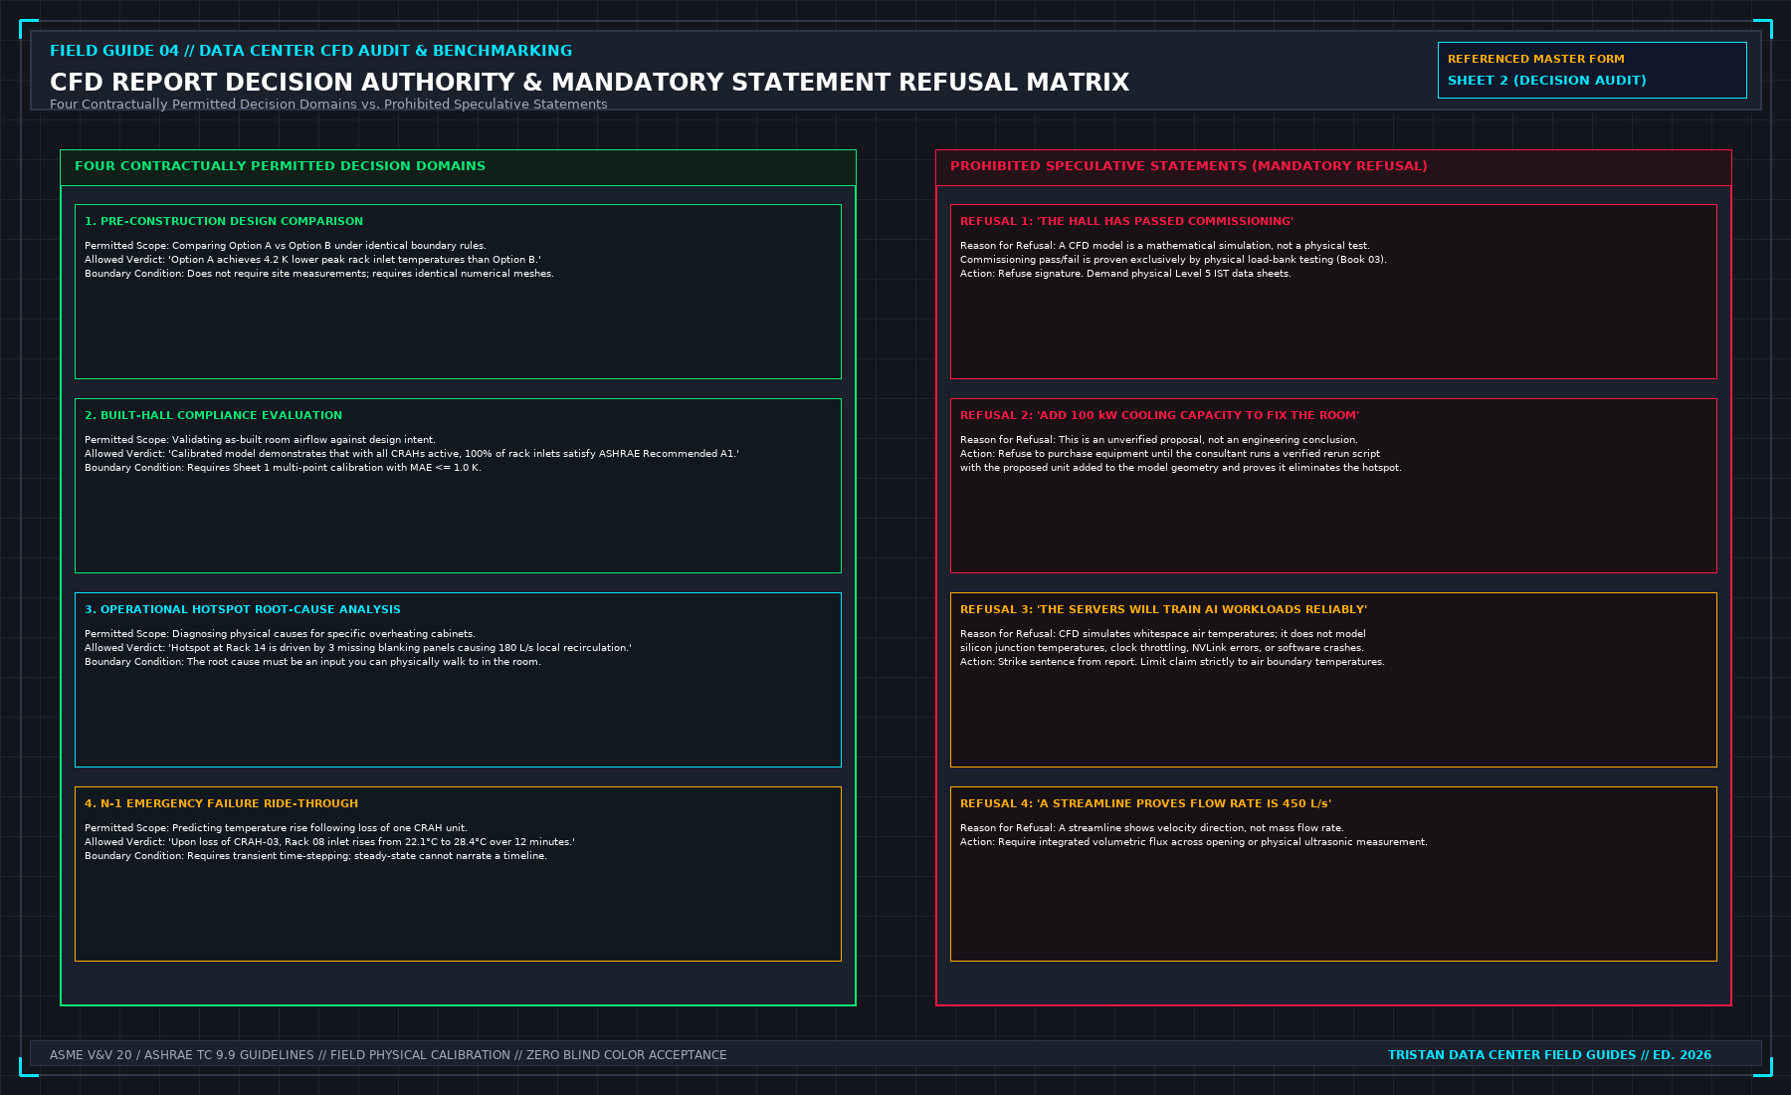
Task: Click 'Diagnosing physical causes for specific overheating cabinets' line
Action: pyautogui.click(x=280, y=634)
